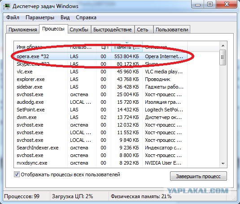Select the opera.exe *32 process
The height and width of the screenshot is (204, 240).
(x=101, y=56)
